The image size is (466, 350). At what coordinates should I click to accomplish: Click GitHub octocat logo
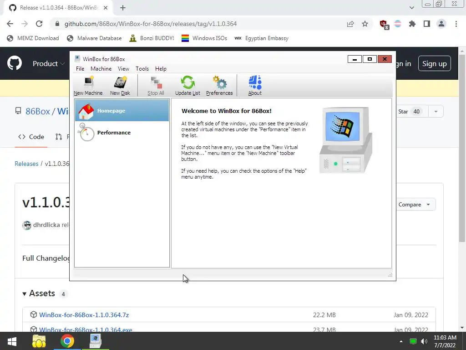pos(15,63)
